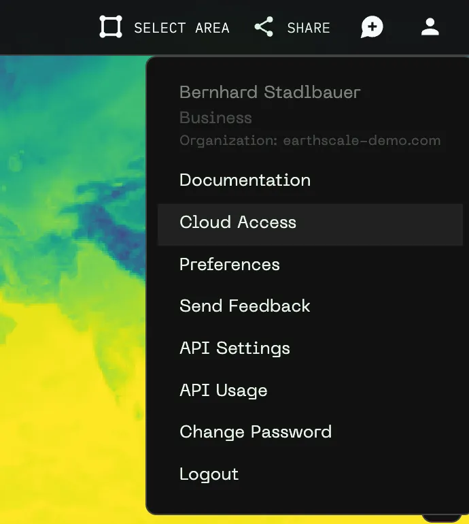The height and width of the screenshot is (524, 469).
Task: Click the Select Area square icon
Action: click(x=111, y=27)
